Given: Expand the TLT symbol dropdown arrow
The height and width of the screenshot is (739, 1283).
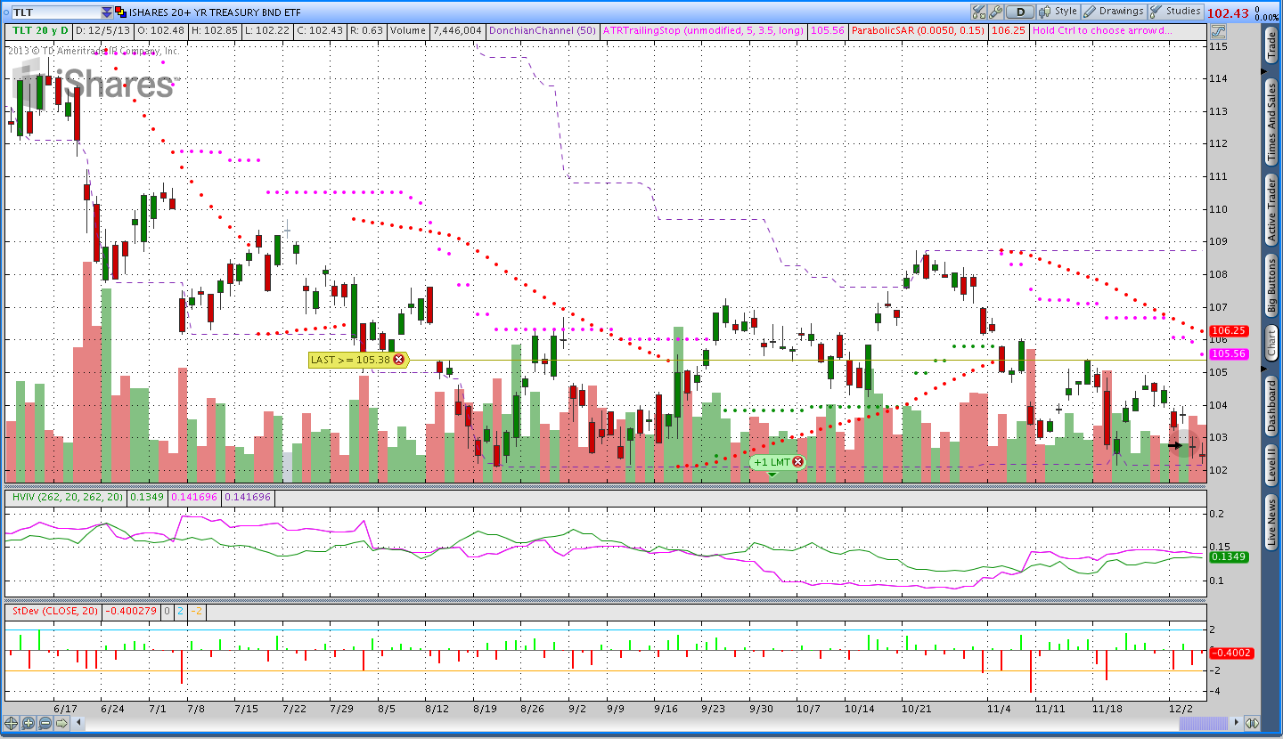Looking at the screenshot, I should [106, 12].
